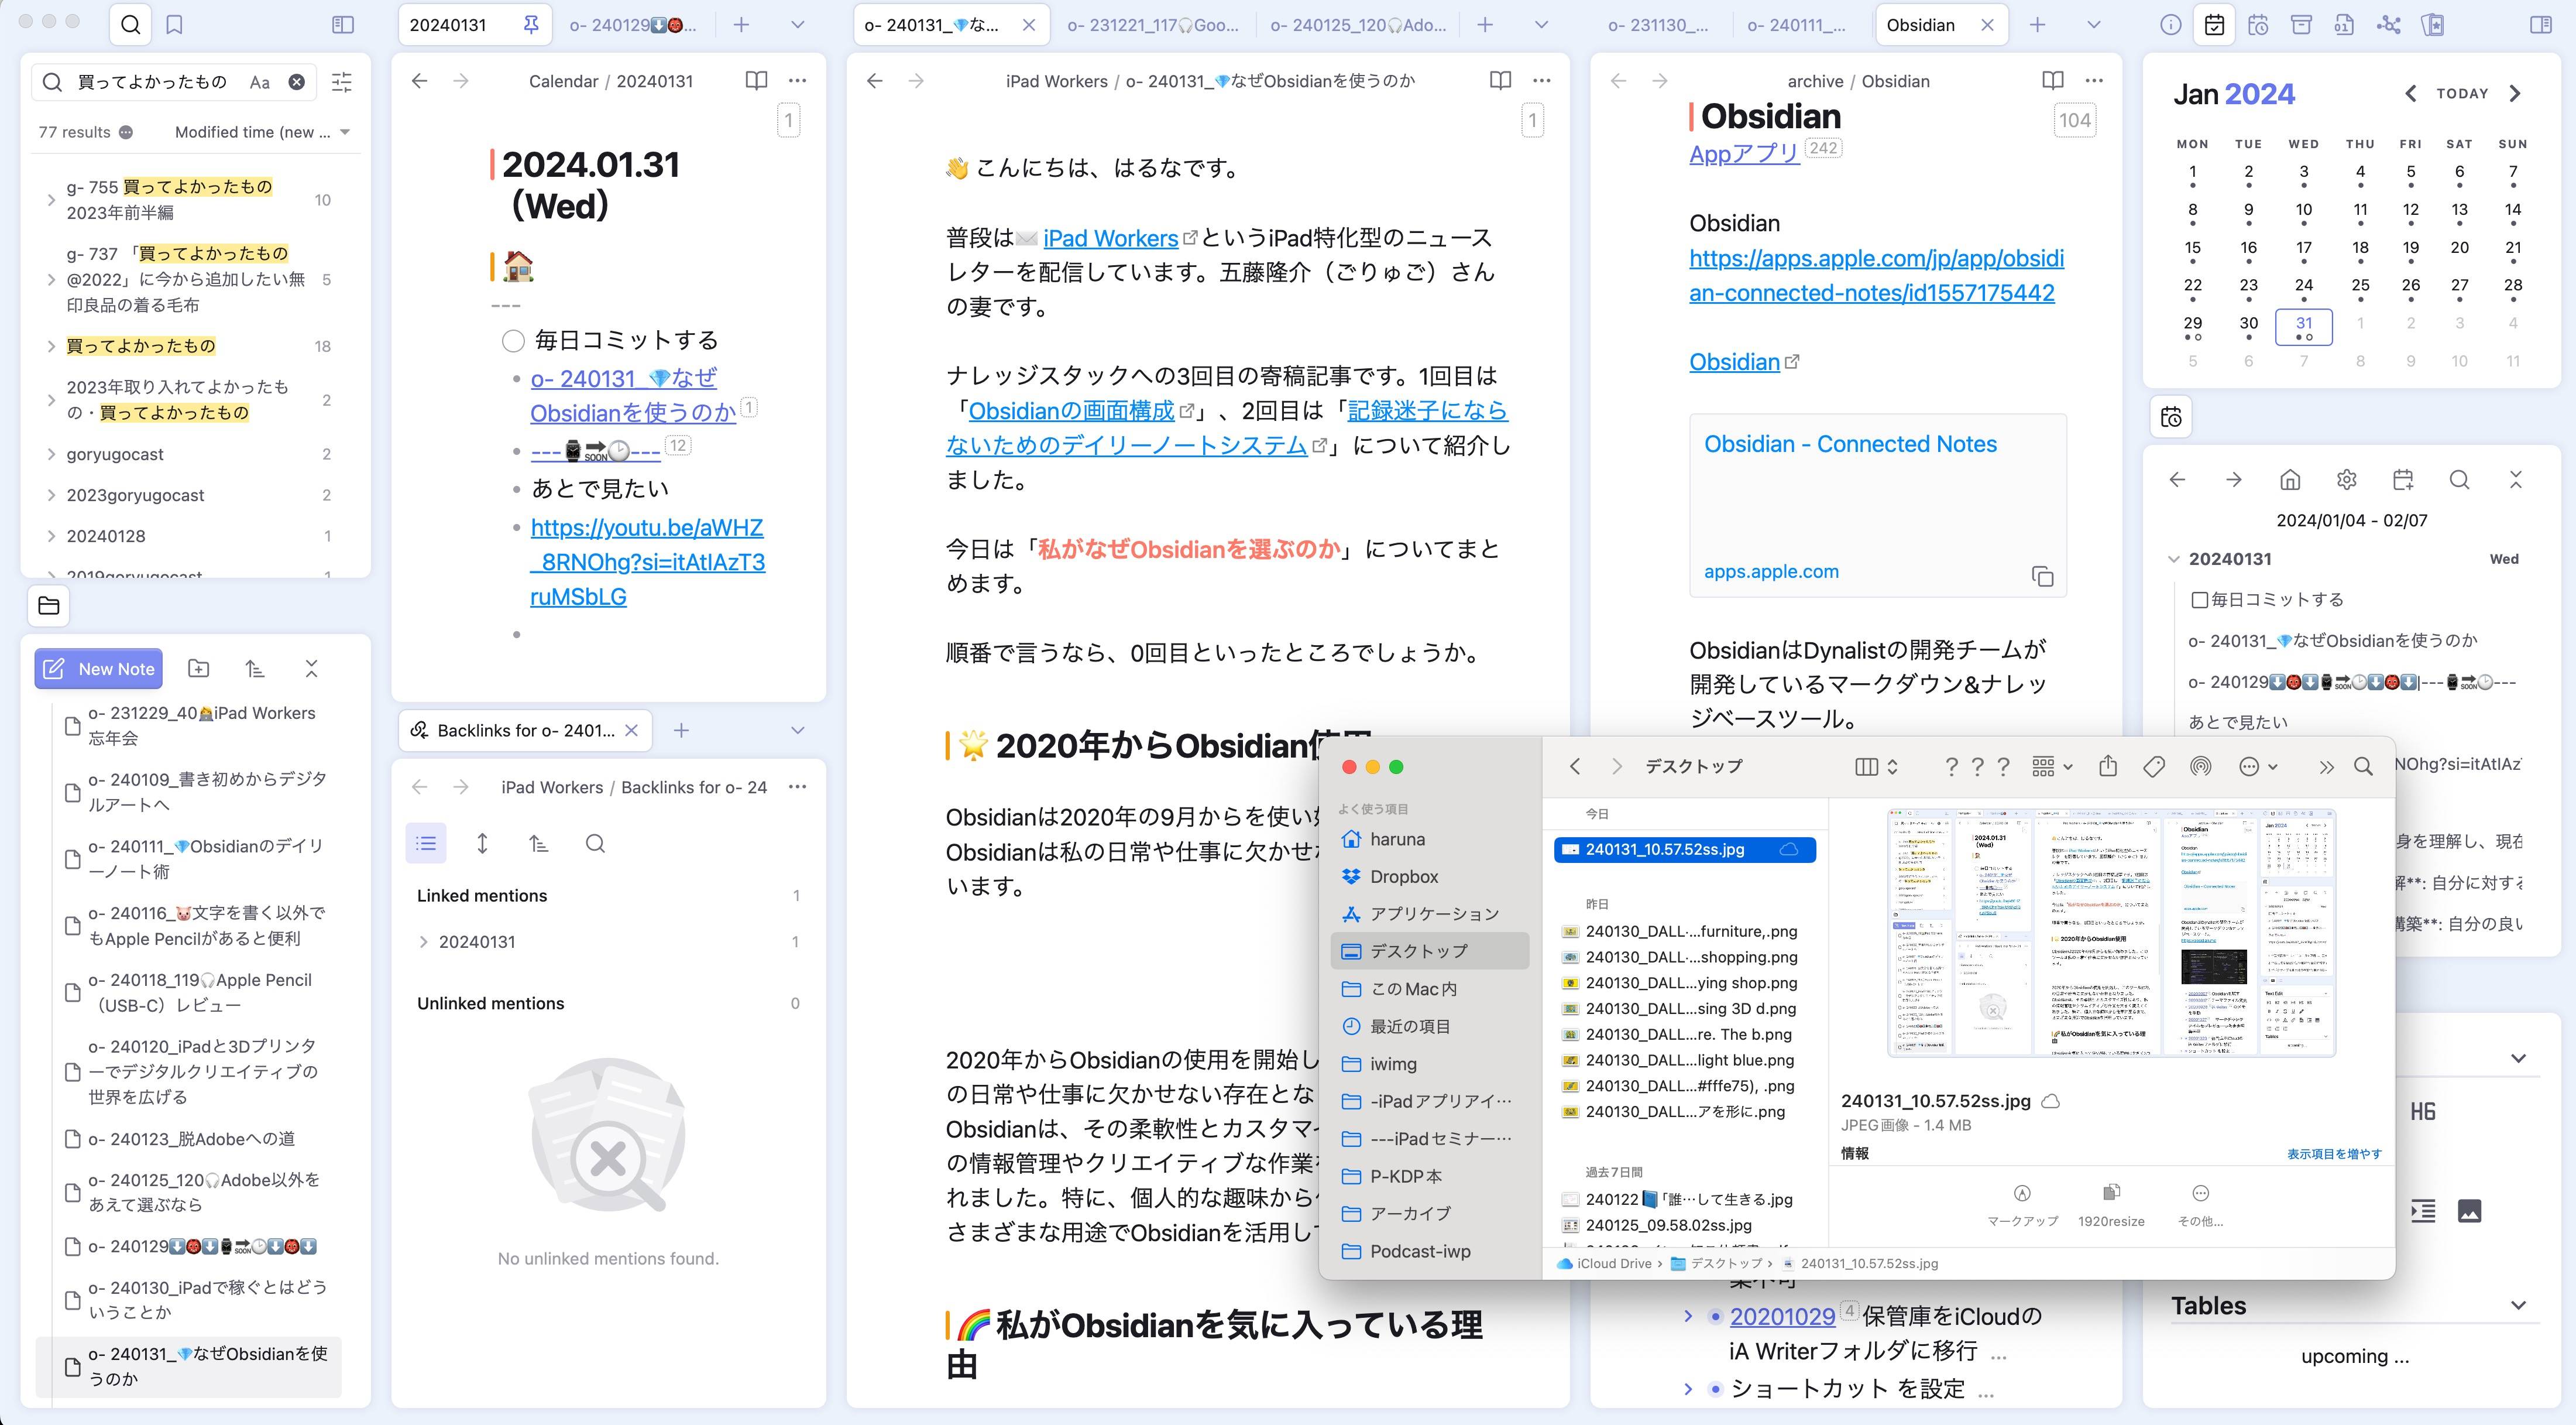
Task: Expand 20240131 under Linked mentions
Action: (423, 941)
